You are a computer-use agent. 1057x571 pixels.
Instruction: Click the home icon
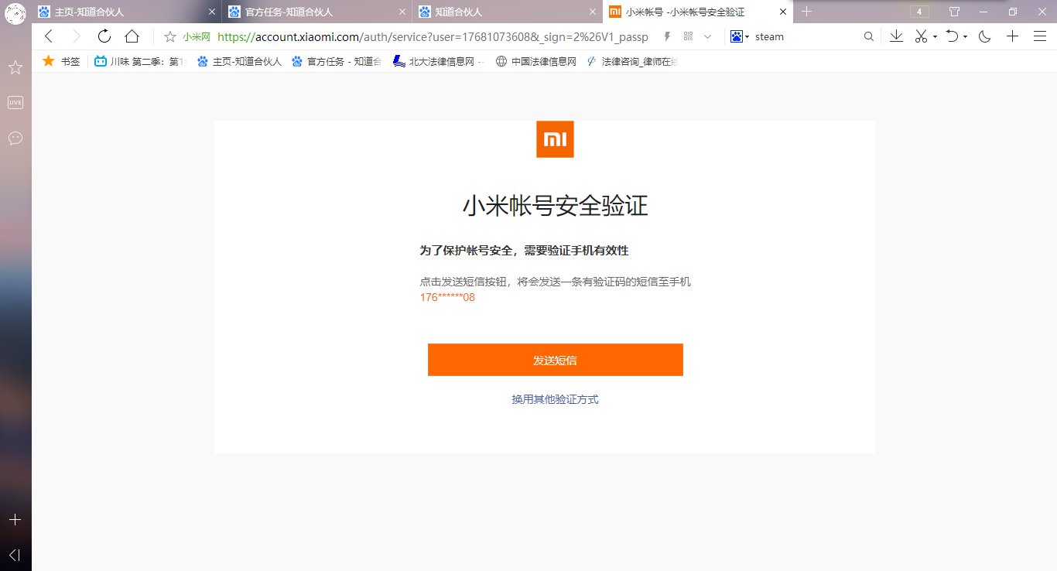(132, 36)
